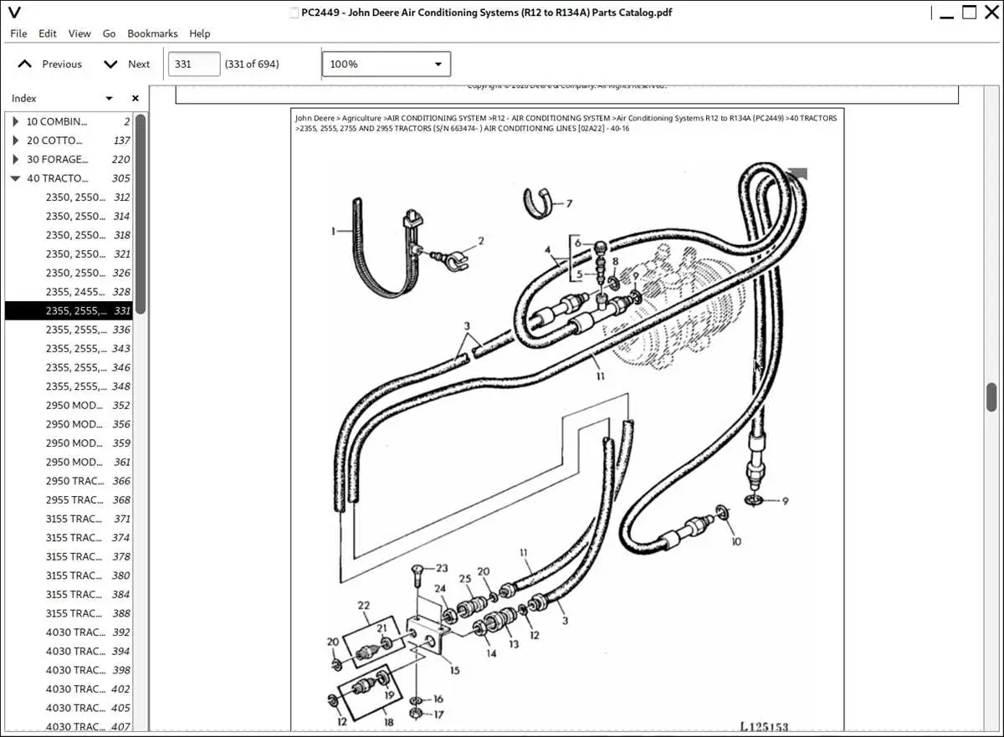
Task: Select index entry 2955 TRAC... page 368
Action: (x=69, y=500)
